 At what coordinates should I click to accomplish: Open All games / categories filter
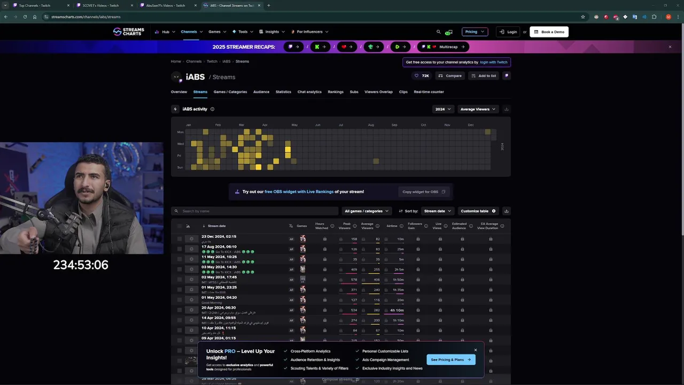click(367, 211)
